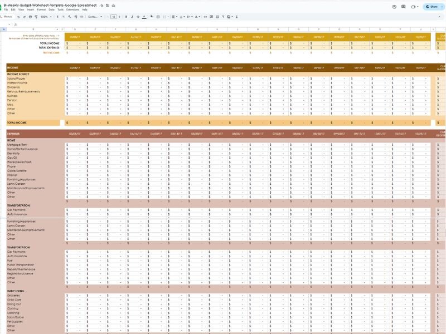
Task: Open the zoom level dropdown
Action: click(x=46, y=17)
